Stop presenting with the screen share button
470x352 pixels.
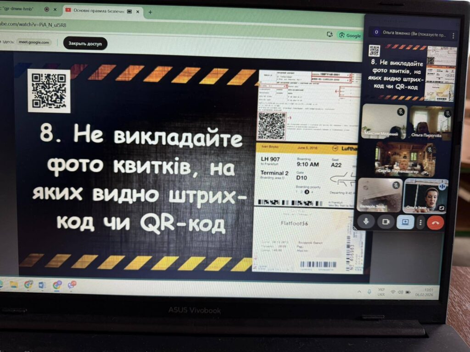click(405, 222)
